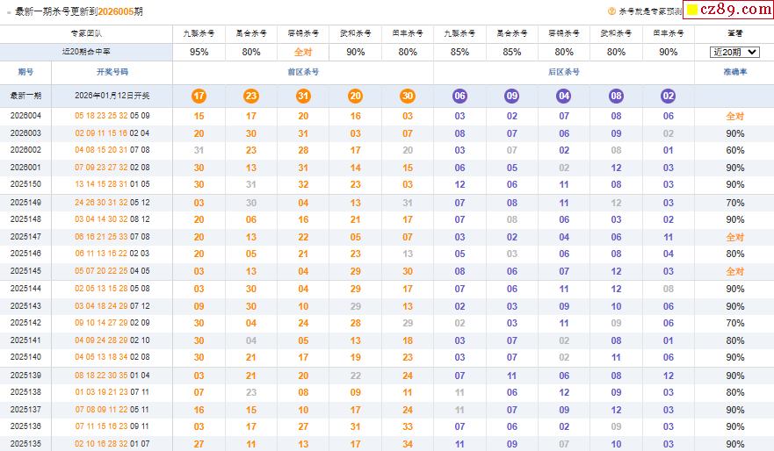This screenshot has height=451, width=774.
Task: Select period 2025145 in the list
Action: tap(25, 271)
